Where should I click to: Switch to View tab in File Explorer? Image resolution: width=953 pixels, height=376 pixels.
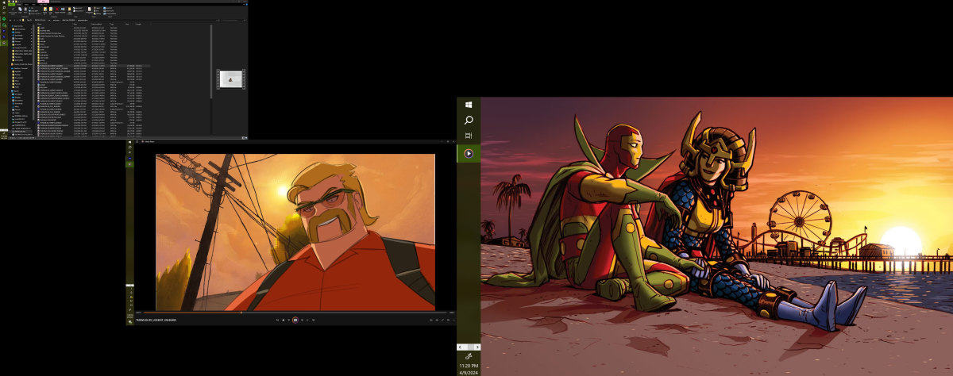[33, 5]
